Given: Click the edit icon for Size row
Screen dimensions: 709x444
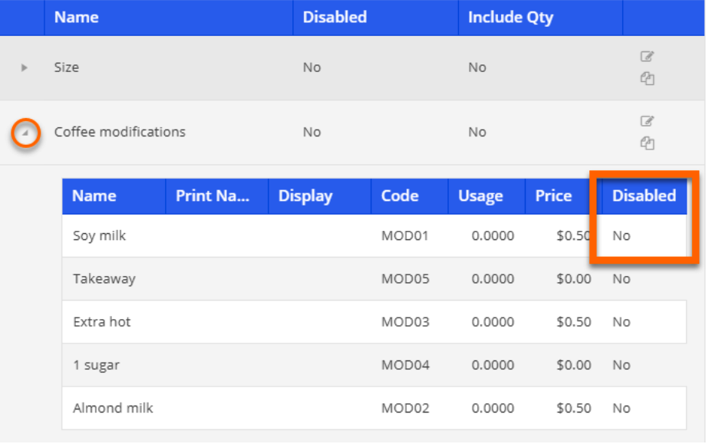Looking at the screenshot, I should pyautogui.click(x=647, y=57).
